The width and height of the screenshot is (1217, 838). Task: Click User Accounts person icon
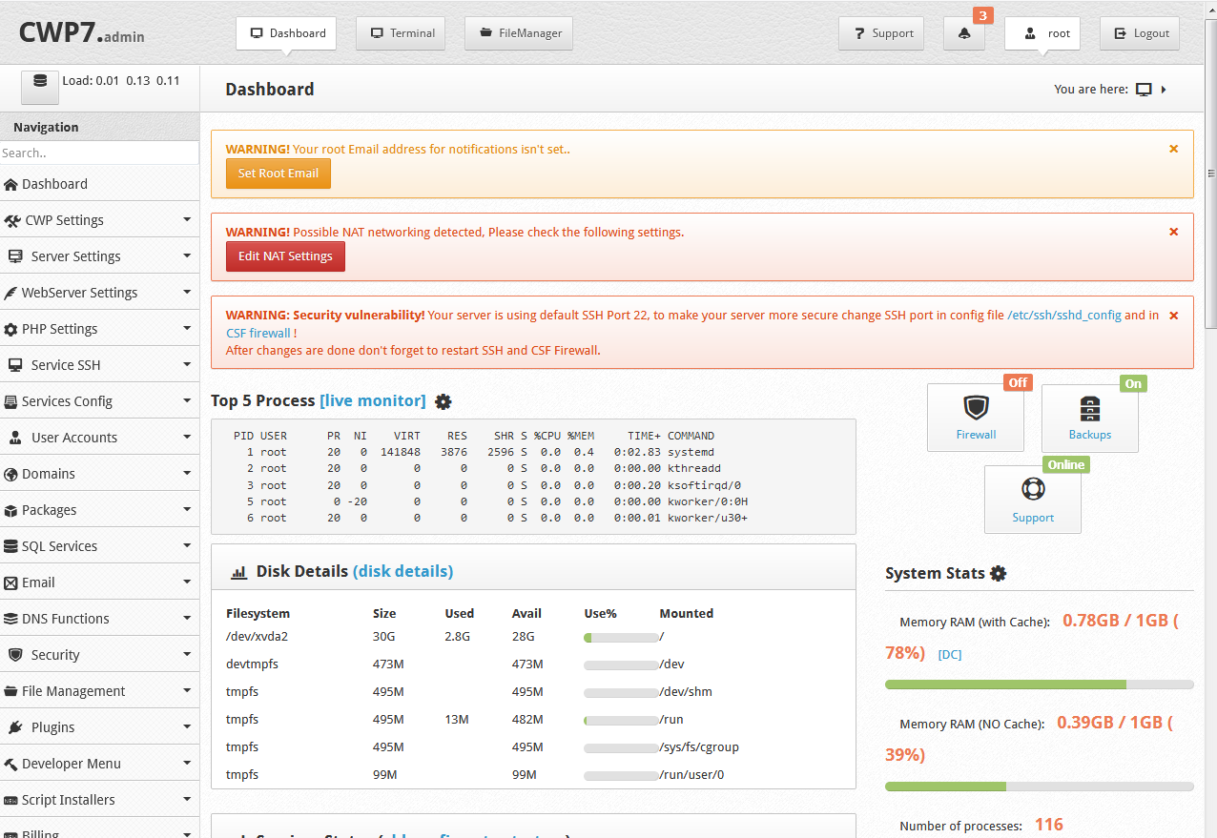click(x=15, y=438)
